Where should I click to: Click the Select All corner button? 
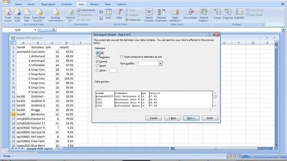coord(13,43)
